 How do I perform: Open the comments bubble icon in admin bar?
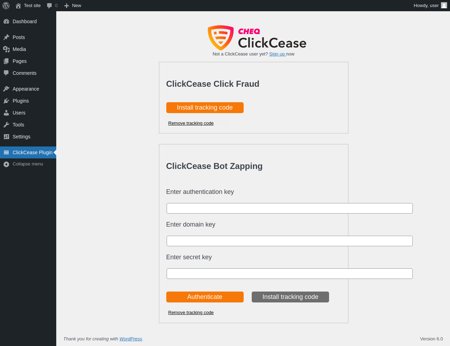click(50, 6)
